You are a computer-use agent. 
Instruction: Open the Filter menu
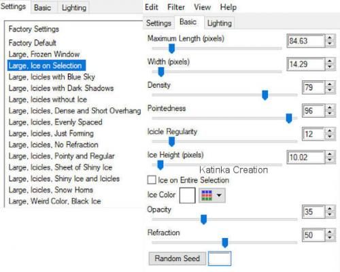(x=176, y=7)
